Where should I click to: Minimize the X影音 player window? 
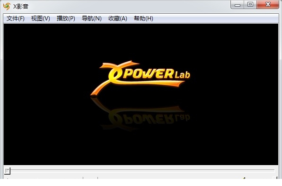238,5
